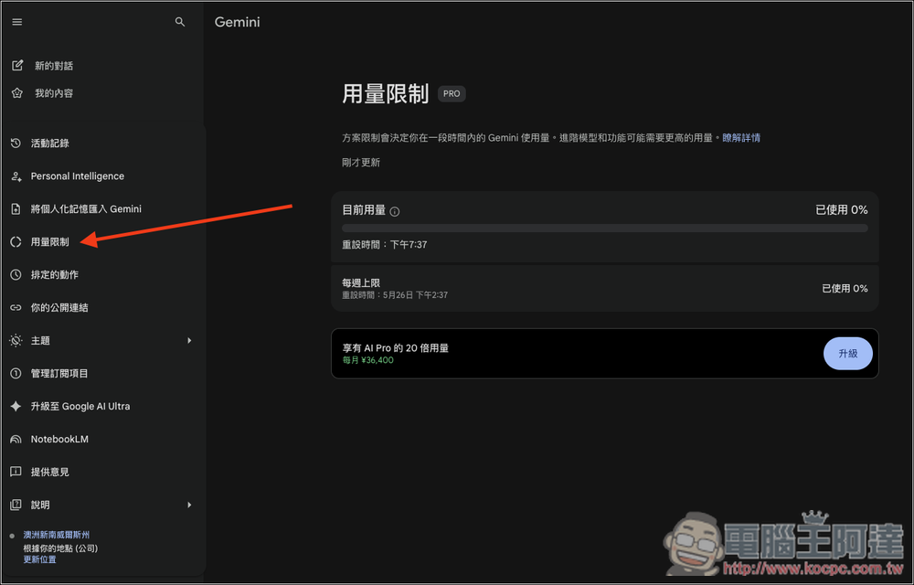Click 重設時間：下午7:37 text

385,245
